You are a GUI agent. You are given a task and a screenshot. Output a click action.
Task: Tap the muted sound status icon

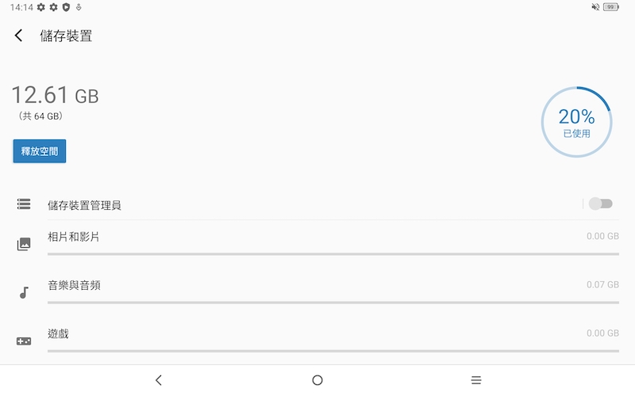point(595,7)
